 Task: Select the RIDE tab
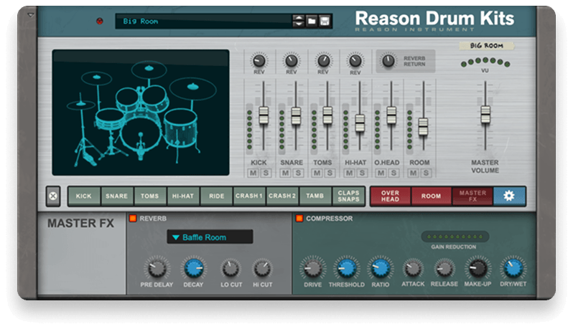click(x=216, y=196)
